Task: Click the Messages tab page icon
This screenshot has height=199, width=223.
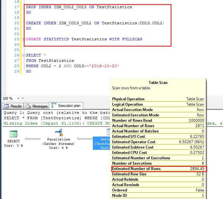Action: [x=28, y=106]
